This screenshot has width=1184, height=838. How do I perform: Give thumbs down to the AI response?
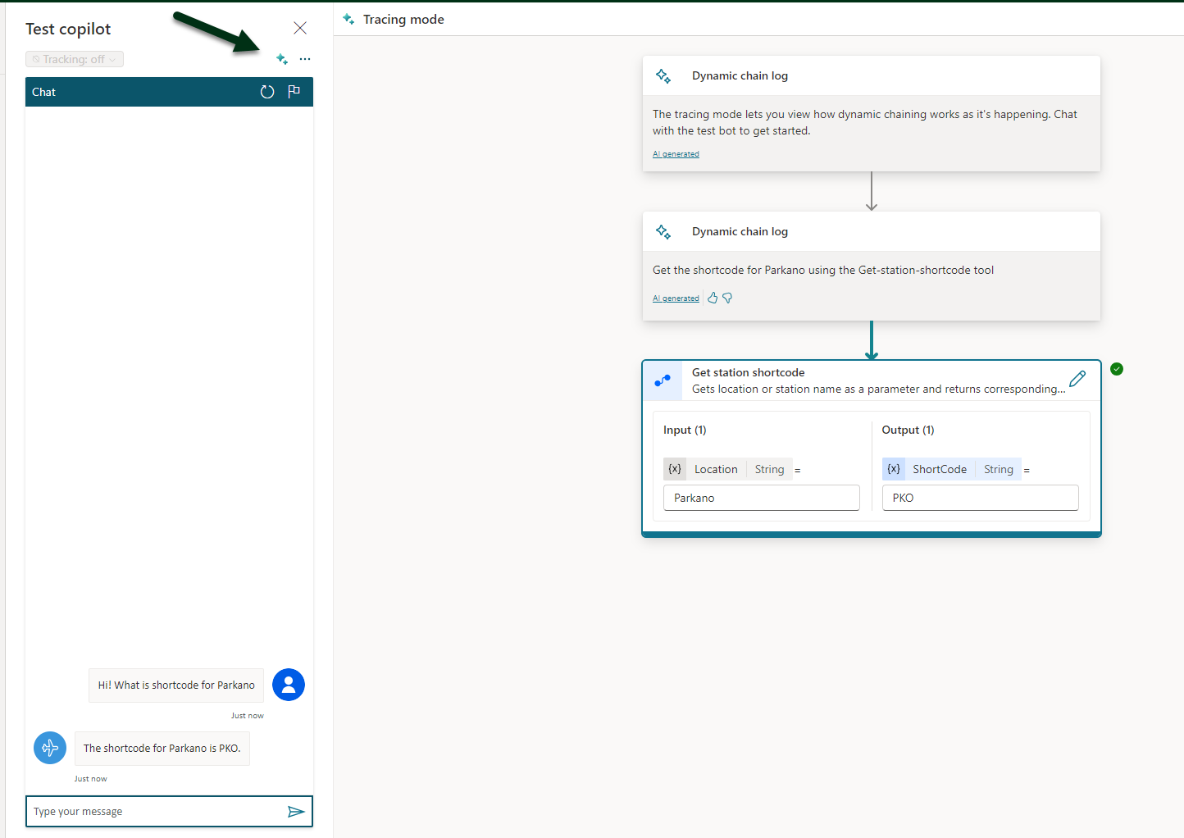[727, 298]
